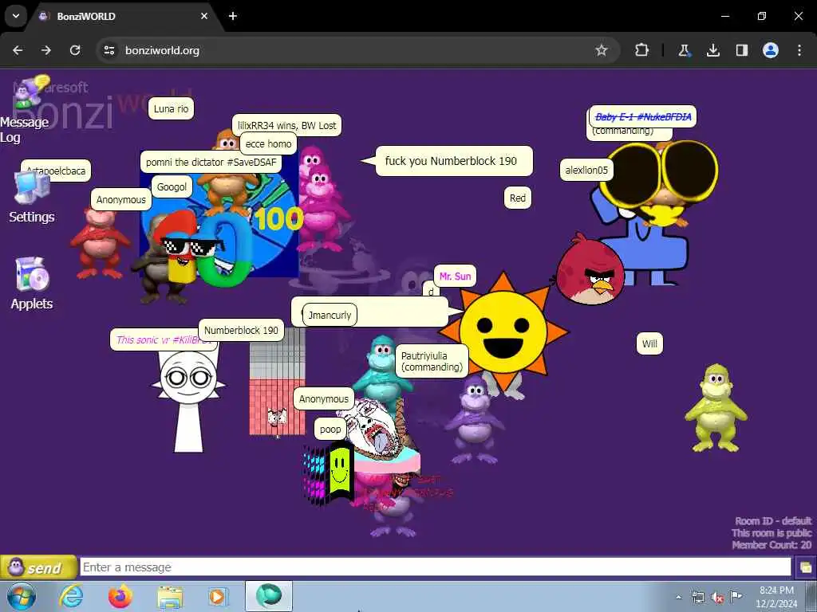Open the taskbar clock showing 8:24 PM

(776, 597)
